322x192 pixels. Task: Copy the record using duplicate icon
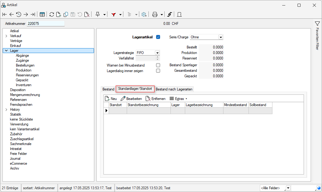(66, 14)
